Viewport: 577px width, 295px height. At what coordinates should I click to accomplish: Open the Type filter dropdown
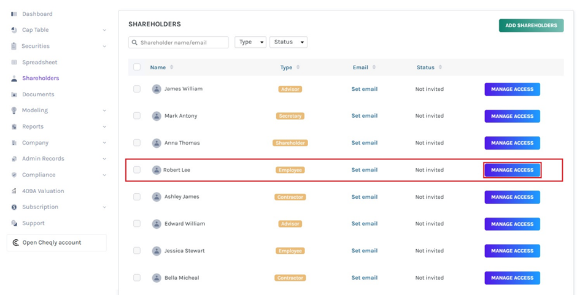pos(250,42)
